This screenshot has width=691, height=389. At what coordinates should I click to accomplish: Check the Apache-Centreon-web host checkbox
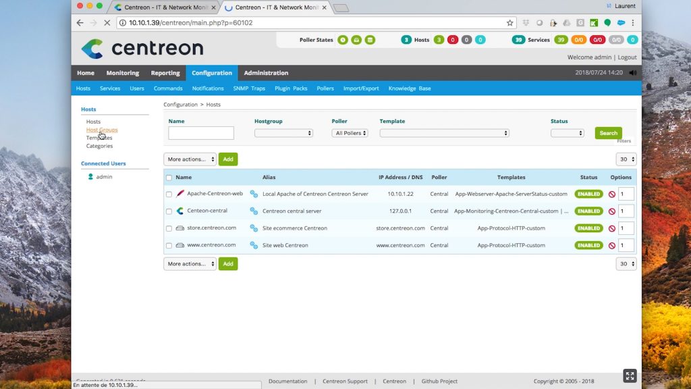click(169, 194)
